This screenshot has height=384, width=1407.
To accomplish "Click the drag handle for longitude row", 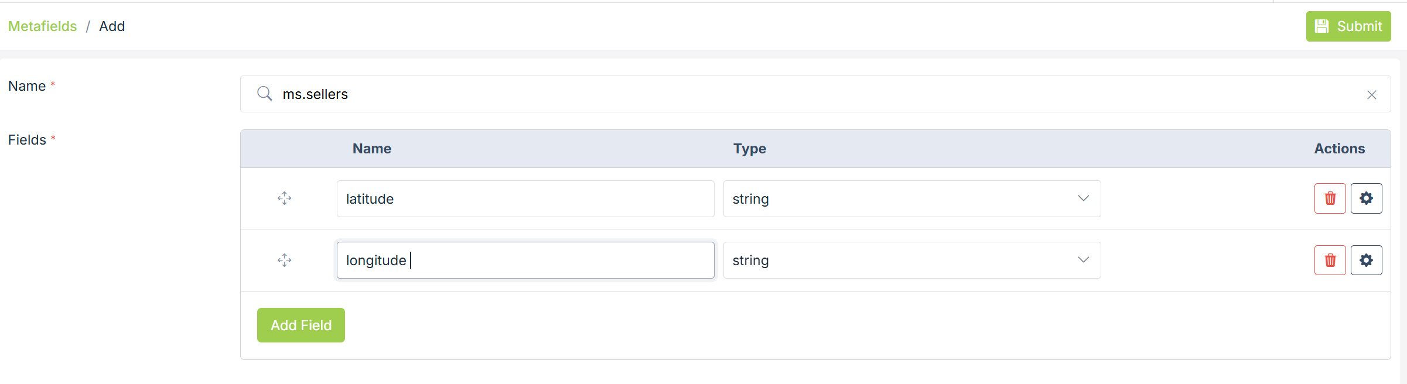I will coord(285,260).
